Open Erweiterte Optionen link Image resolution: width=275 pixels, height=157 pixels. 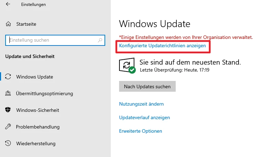141,131
